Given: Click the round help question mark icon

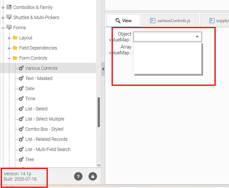Looking at the screenshot, I should [x=78, y=176].
